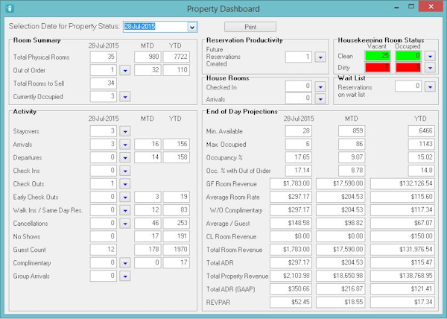The image size is (447, 319).
Task: Open the Selection Date dropdown
Action: pyautogui.click(x=192, y=27)
